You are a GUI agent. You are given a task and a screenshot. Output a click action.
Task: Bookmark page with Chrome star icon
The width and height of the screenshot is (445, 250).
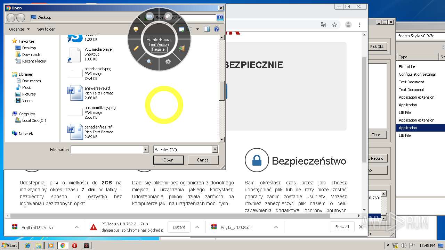coord(334,25)
